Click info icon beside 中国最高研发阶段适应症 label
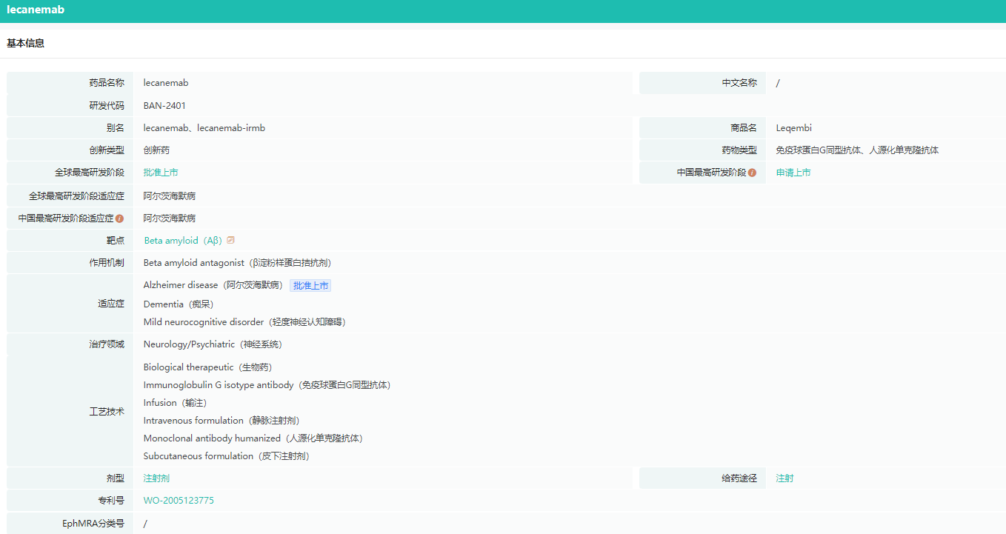 coord(119,218)
